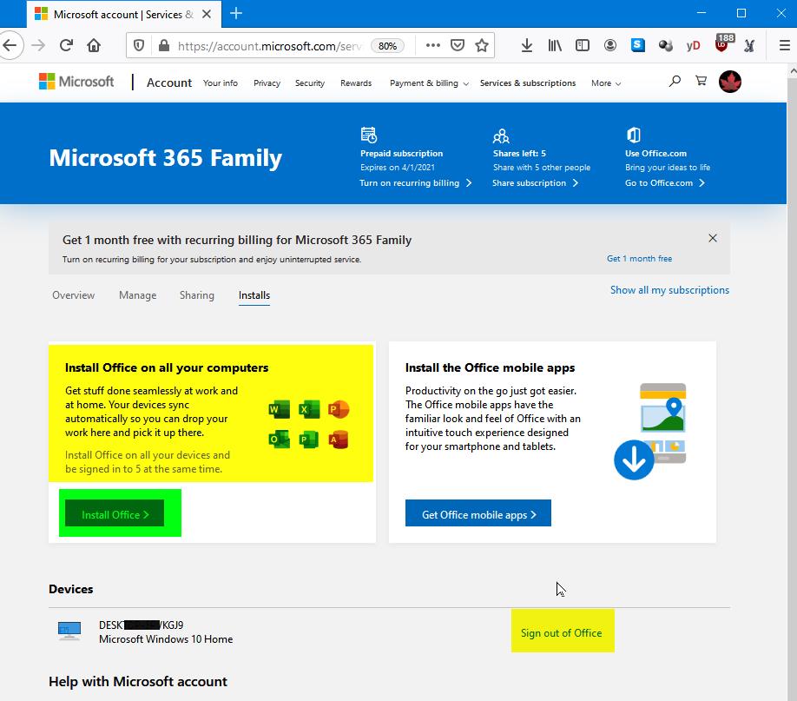Click the blue S extension icon
The height and width of the screenshot is (701, 797).
click(x=638, y=45)
